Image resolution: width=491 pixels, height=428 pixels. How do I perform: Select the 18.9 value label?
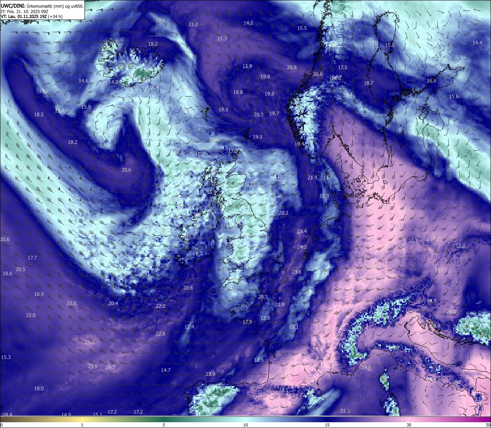(x=39, y=294)
